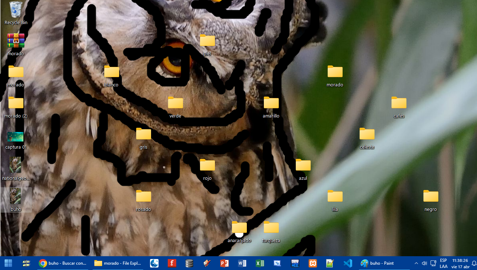Open Visual Studio Code from taskbar

[x=348, y=263]
